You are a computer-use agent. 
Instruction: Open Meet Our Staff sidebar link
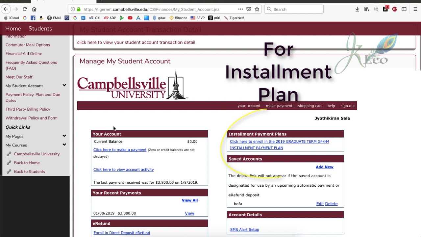(19, 77)
